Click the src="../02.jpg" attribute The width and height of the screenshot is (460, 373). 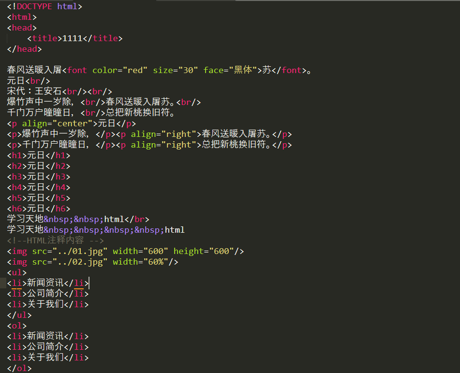pyautogui.click(x=70, y=262)
